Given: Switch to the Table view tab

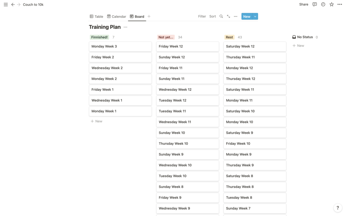Looking at the screenshot, I should point(96,17).
